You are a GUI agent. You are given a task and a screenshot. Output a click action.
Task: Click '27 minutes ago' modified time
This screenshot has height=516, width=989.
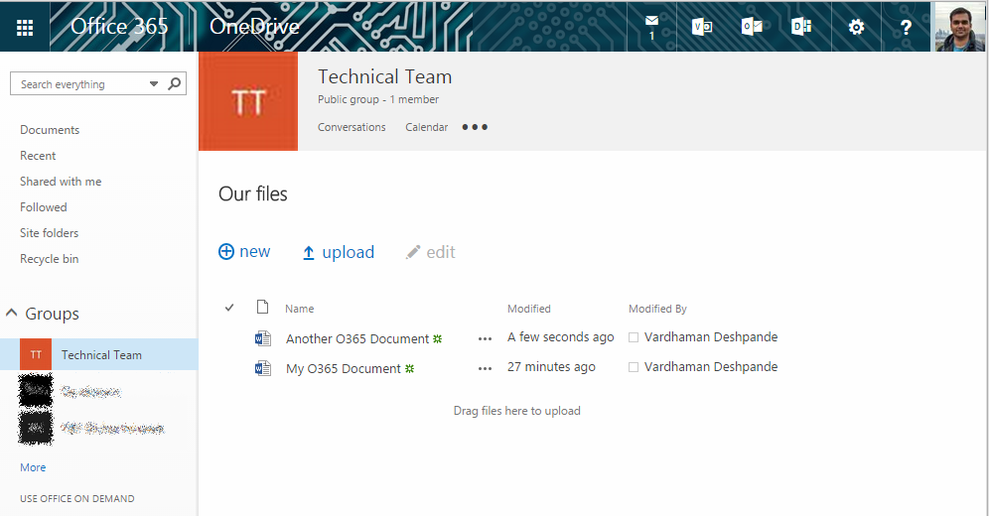pyautogui.click(x=551, y=367)
